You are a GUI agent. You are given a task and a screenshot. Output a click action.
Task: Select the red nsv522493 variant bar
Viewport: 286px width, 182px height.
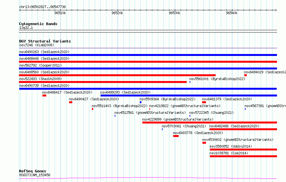(x=103, y=82)
